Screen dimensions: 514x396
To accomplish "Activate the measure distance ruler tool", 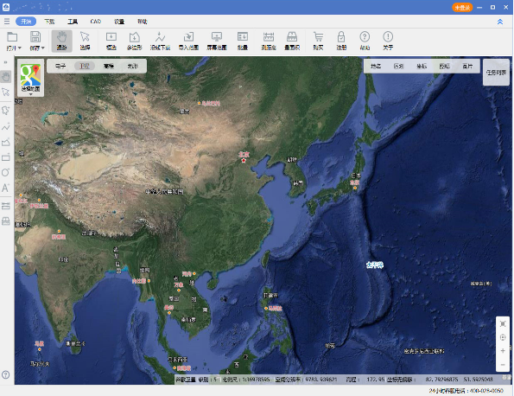I will pos(269,41).
